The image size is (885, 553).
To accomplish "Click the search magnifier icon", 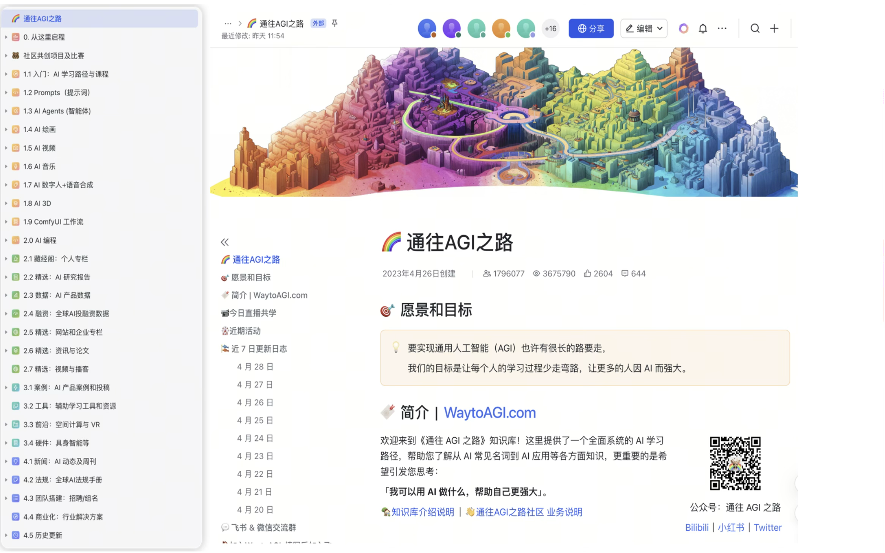I will pyautogui.click(x=755, y=28).
